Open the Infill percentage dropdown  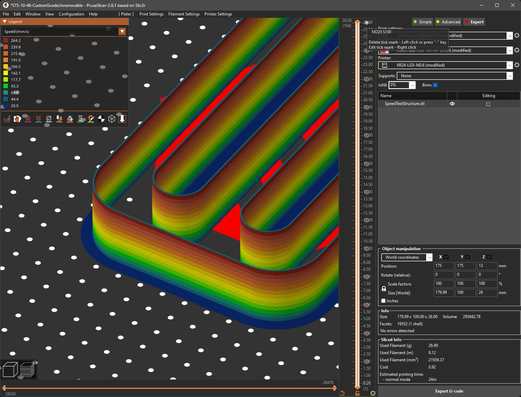pyautogui.click(x=412, y=85)
